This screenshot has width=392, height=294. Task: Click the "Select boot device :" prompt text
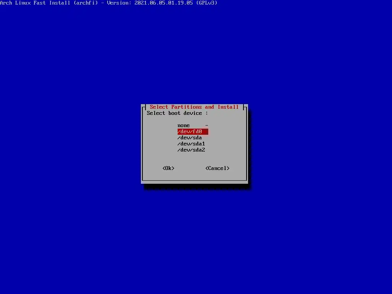pos(177,113)
